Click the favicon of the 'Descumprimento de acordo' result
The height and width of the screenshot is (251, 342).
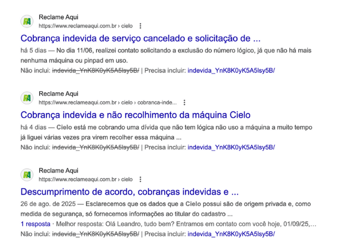(x=27, y=175)
